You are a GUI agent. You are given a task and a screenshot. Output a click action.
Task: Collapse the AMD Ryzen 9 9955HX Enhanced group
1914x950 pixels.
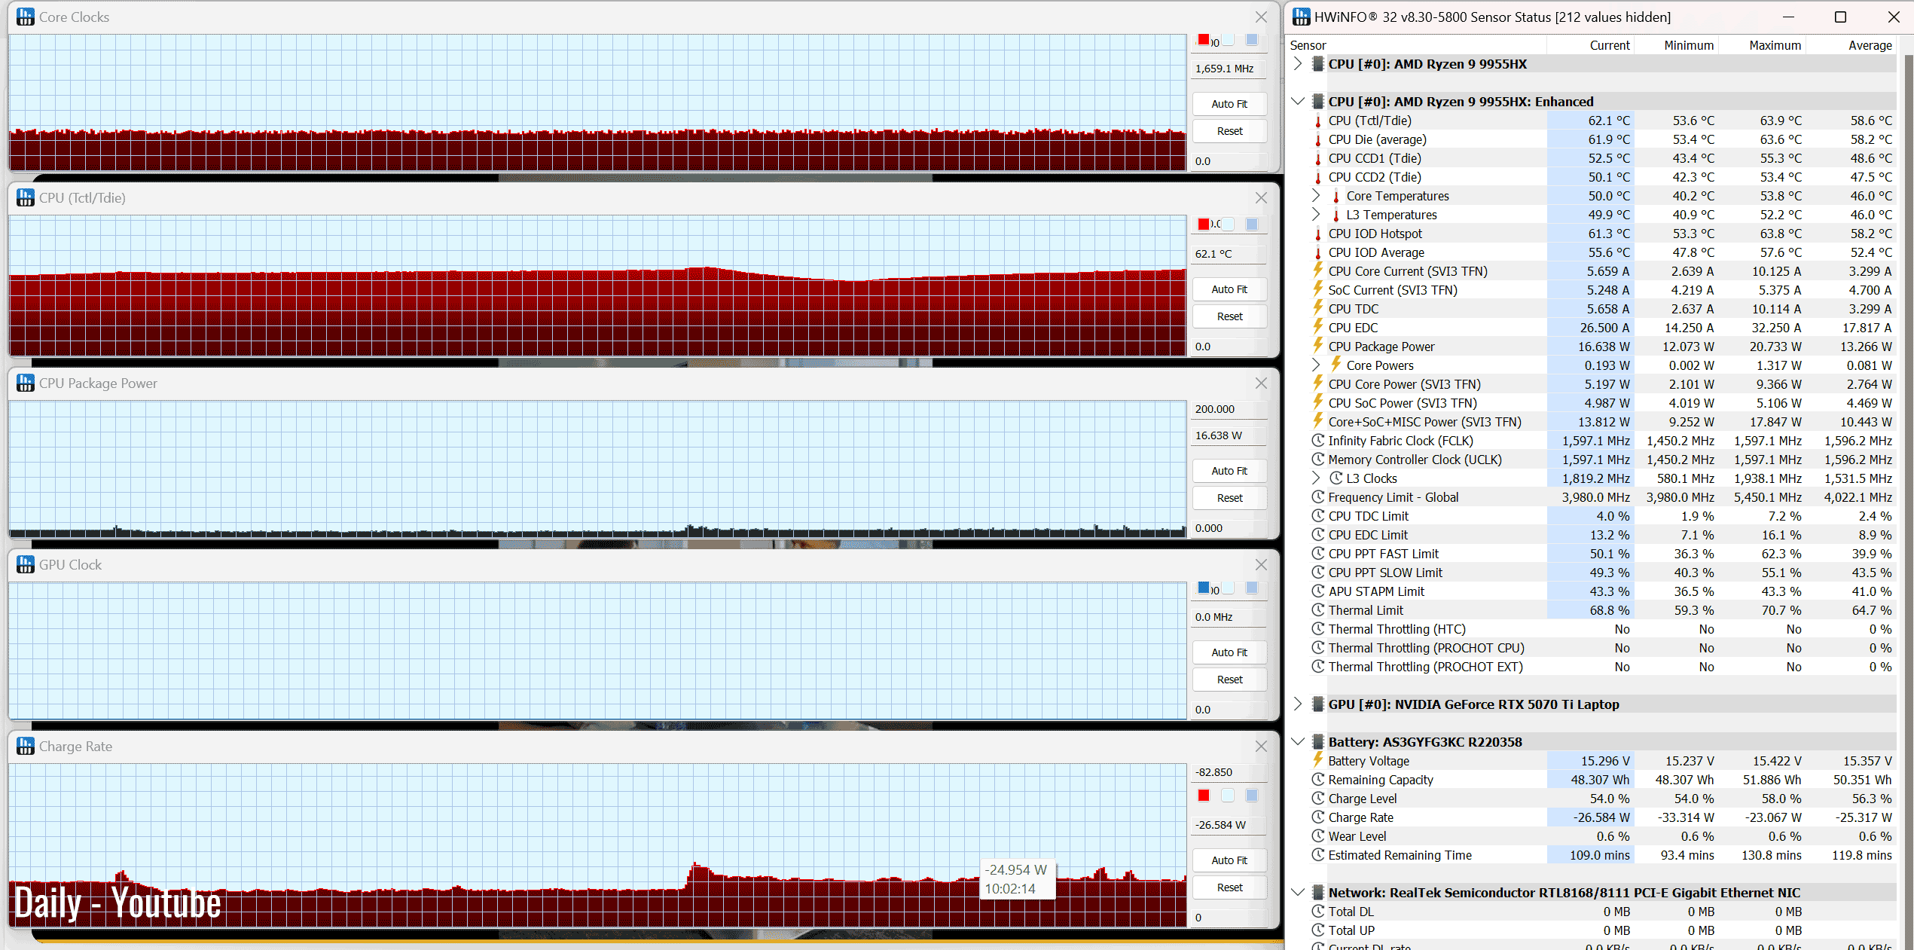pyautogui.click(x=1297, y=101)
